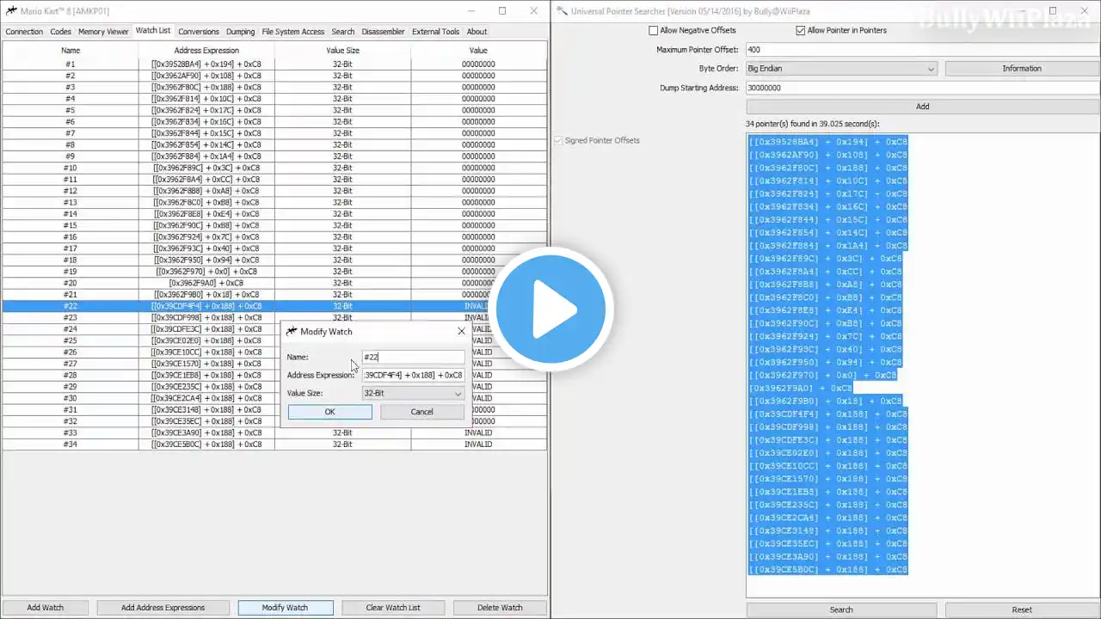Click the Information button in Pointer Searcher
The width and height of the screenshot is (1101, 619).
pyautogui.click(x=1022, y=69)
